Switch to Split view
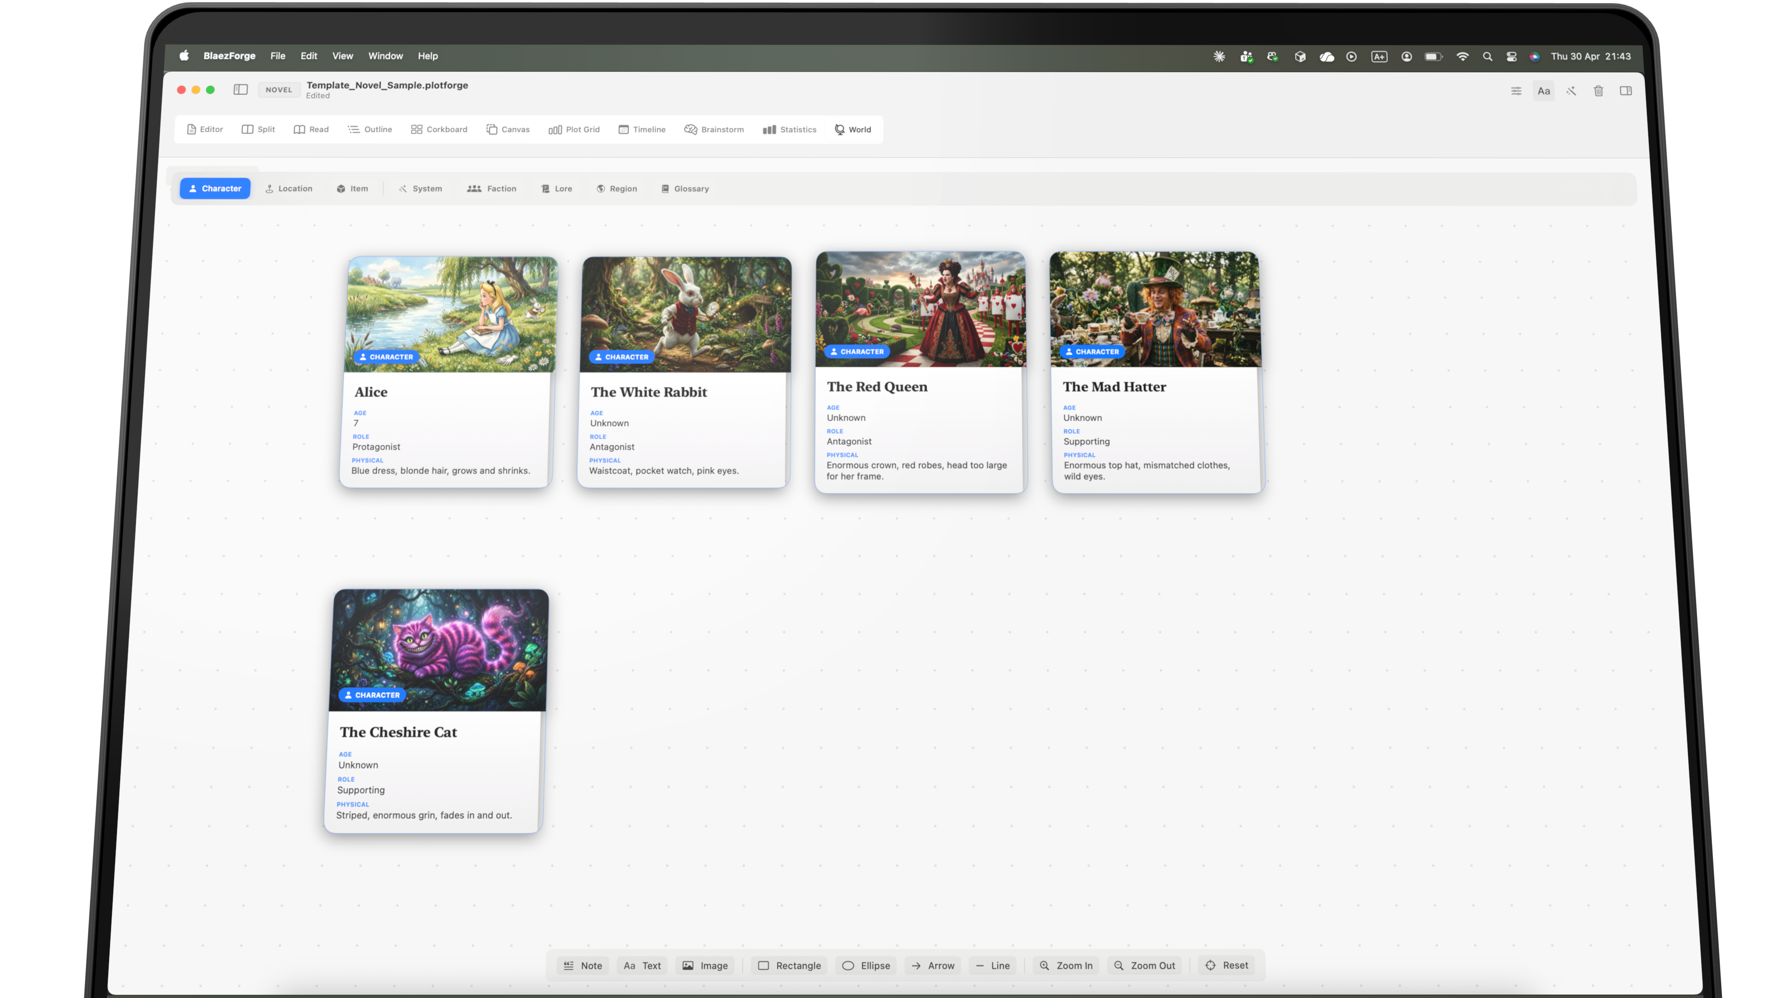 pyautogui.click(x=258, y=129)
